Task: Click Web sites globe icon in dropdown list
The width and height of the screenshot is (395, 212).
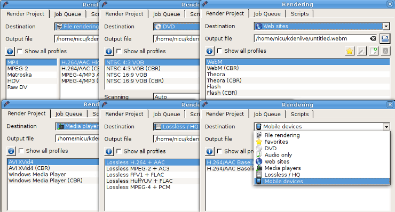Action: (259, 161)
